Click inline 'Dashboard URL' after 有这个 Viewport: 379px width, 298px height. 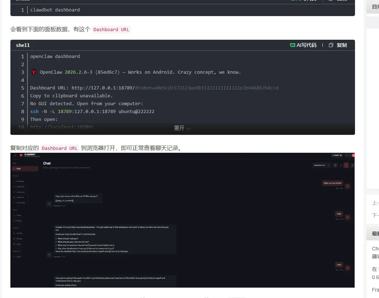pos(111,29)
